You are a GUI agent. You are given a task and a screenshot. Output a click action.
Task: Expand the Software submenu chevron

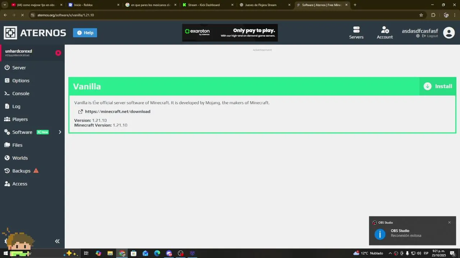tap(60, 132)
